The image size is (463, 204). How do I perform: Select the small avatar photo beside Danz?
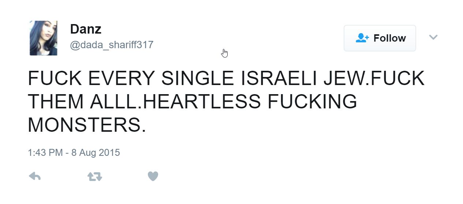tap(43, 38)
